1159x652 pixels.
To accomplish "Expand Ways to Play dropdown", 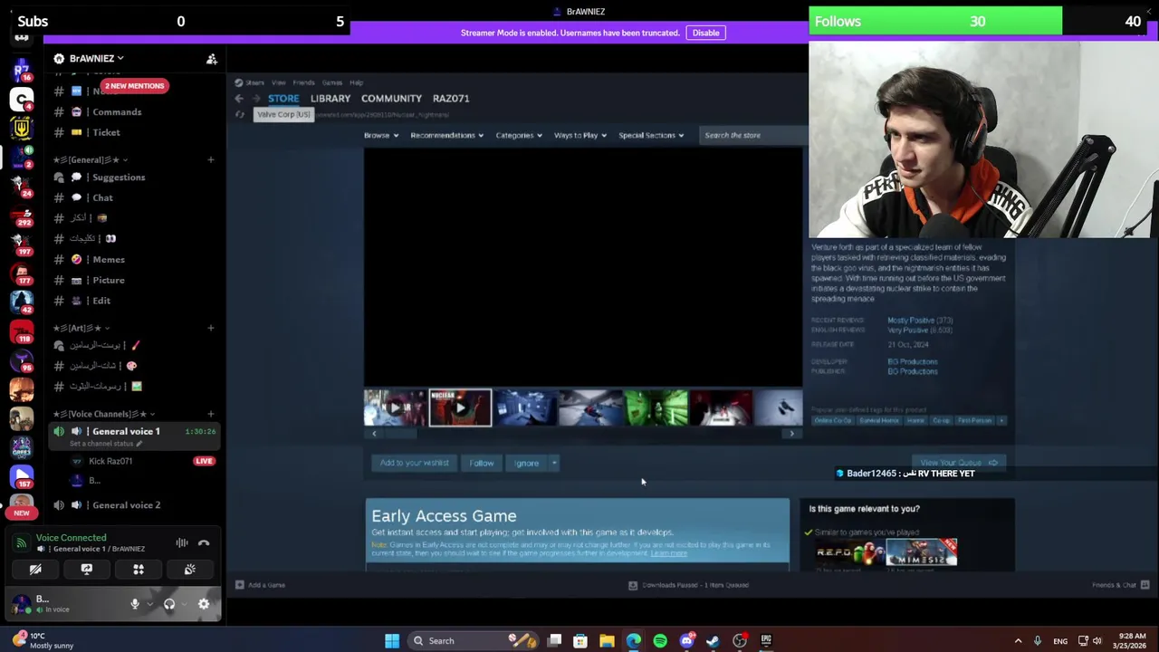I will (x=580, y=135).
